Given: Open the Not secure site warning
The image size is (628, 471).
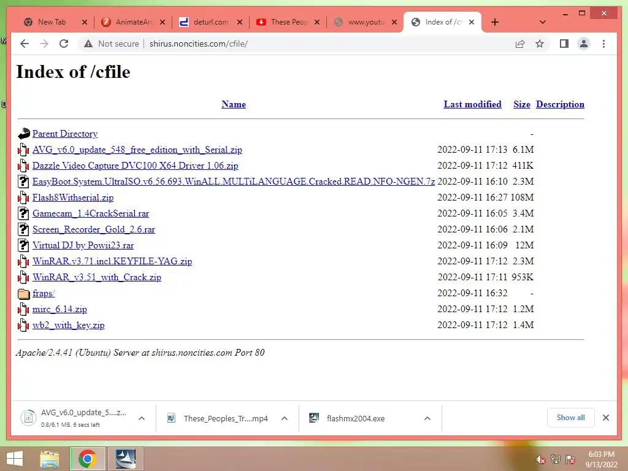Looking at the screenshot, I should tap(112, 44).
